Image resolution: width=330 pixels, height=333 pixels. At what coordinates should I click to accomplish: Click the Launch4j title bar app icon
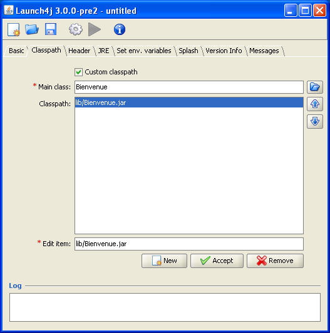pyautogui.click(x=9, y=10)
